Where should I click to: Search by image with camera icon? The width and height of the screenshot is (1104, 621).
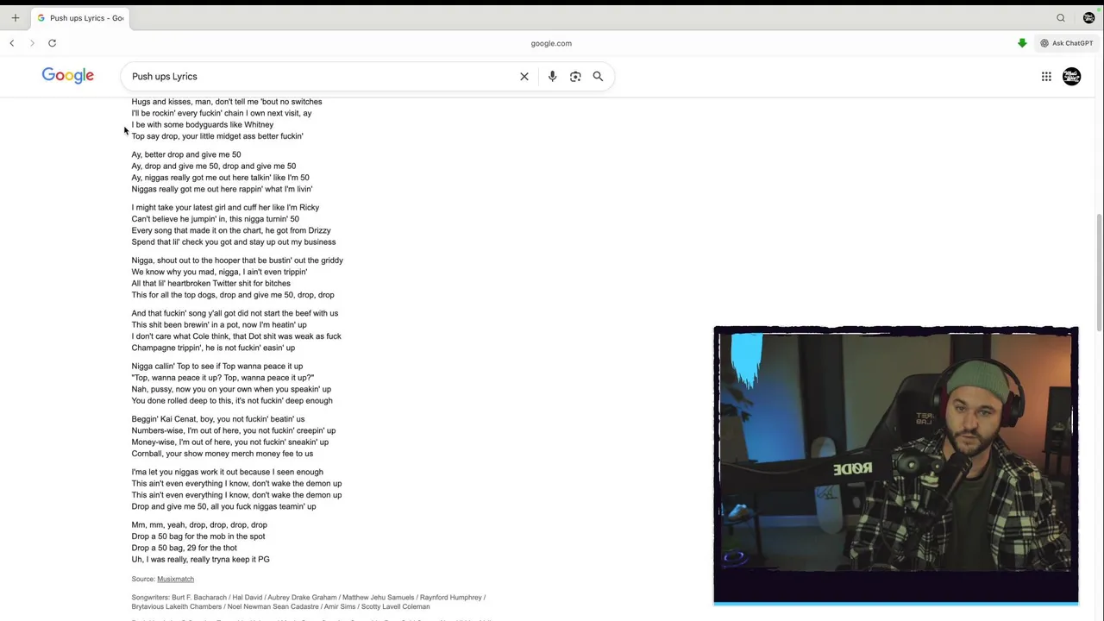click(x=575, y=77)
